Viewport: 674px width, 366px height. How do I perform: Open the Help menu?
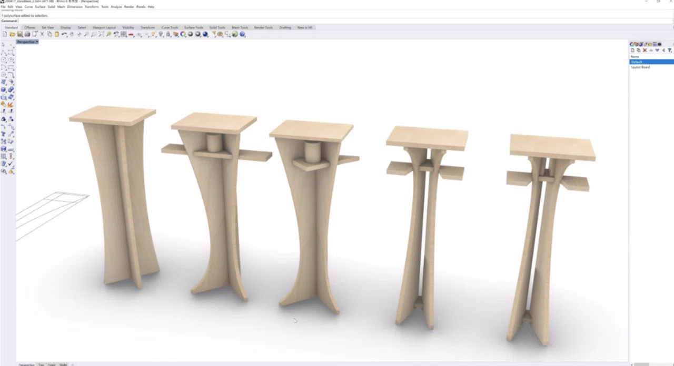(x=151, y=7)
